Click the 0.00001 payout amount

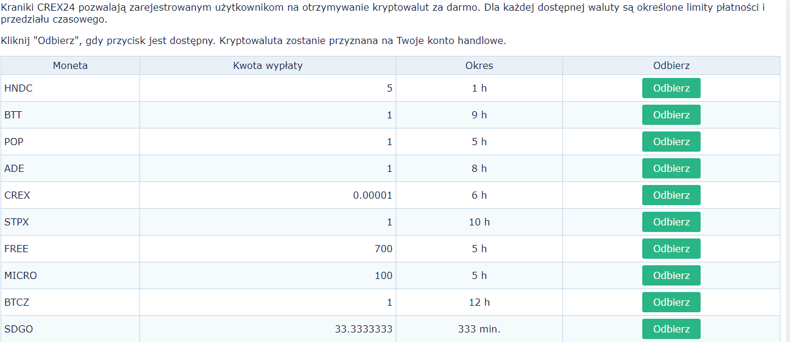pos(372,195)
